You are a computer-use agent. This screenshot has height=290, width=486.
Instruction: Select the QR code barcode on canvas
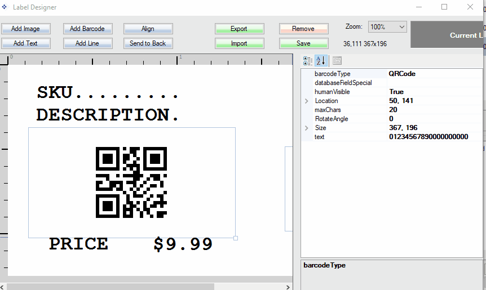131,182
